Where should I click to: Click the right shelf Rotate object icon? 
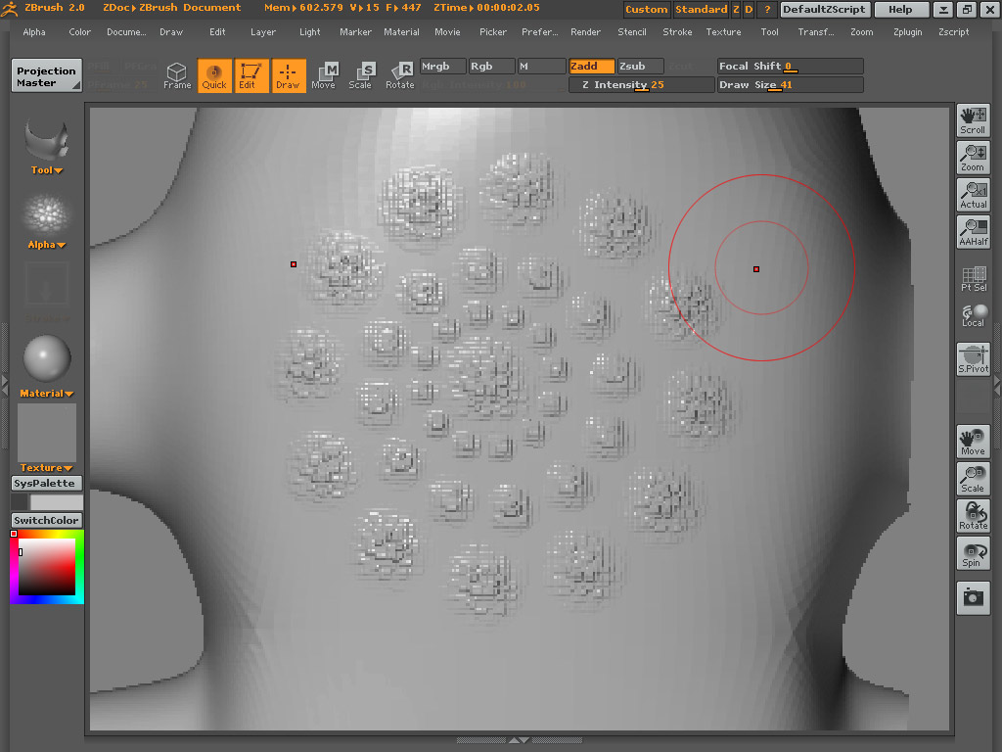pos(973,515)
